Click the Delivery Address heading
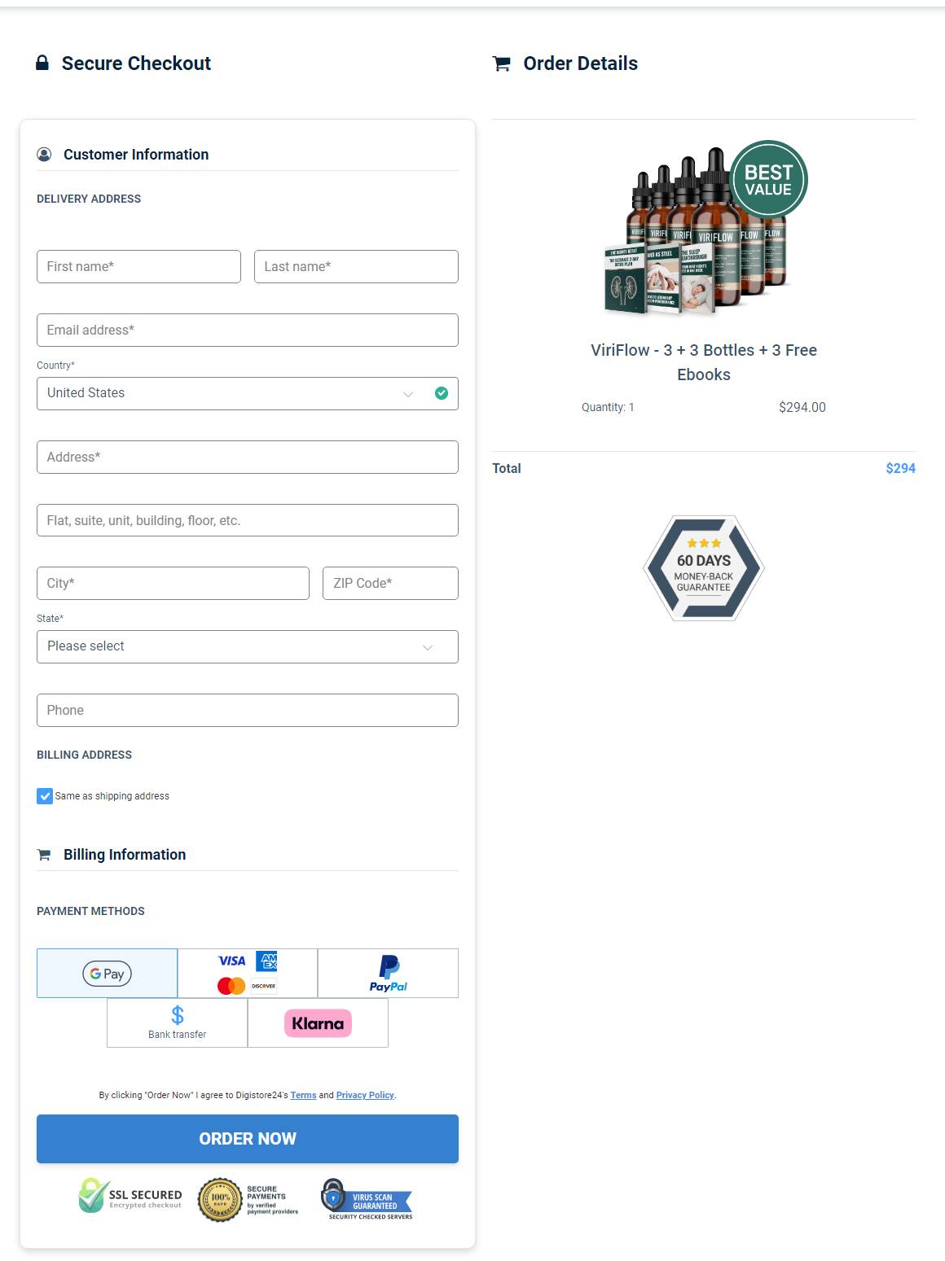The width and height of the screenshot is (945, 1261). [x=89, y=199]
